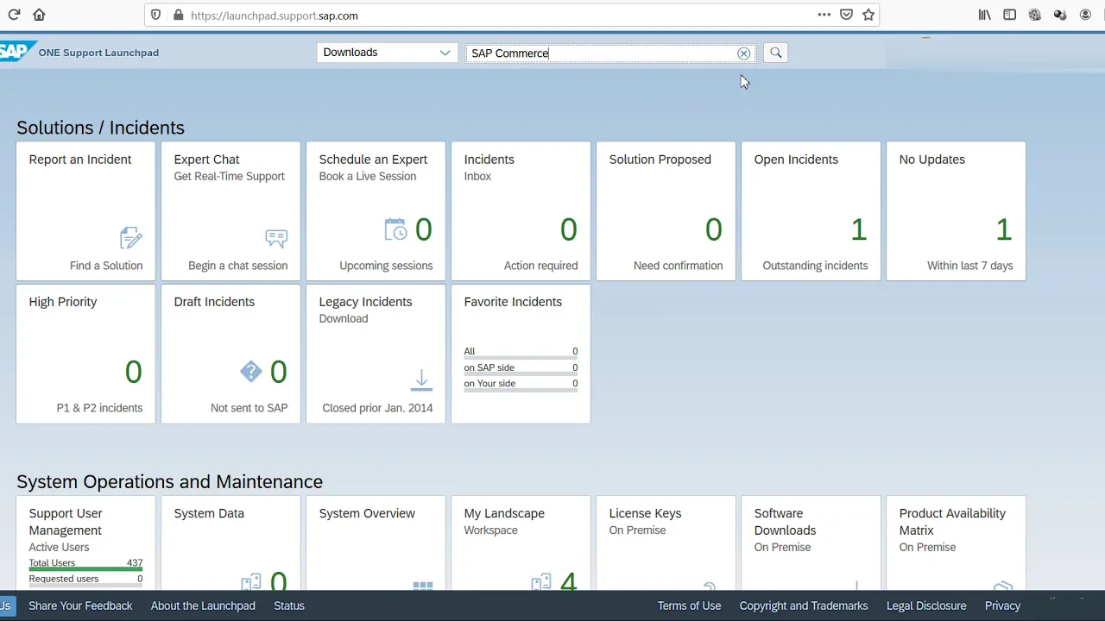Open the Software Downloads tile
The image size is (1105, 621).
[x=811, y=543]
